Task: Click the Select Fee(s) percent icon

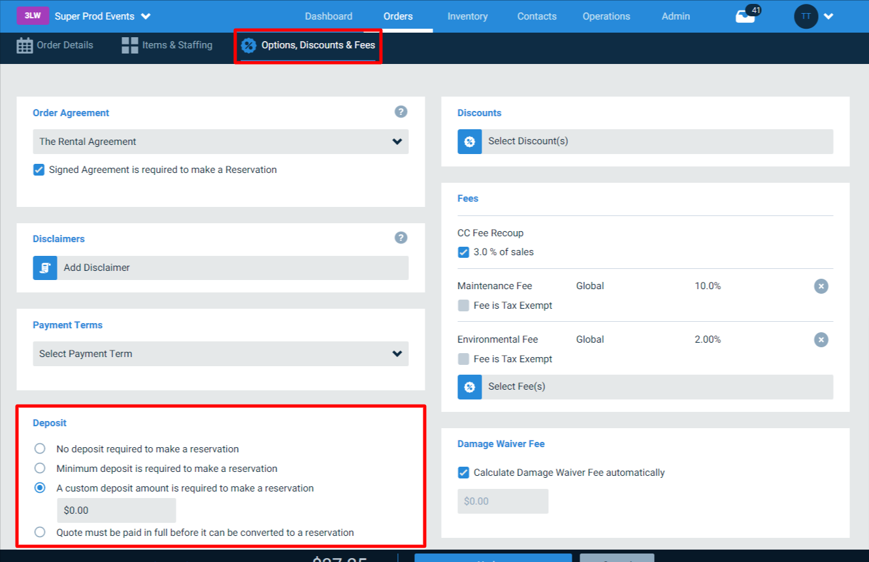Action: [x=470, y=386]
